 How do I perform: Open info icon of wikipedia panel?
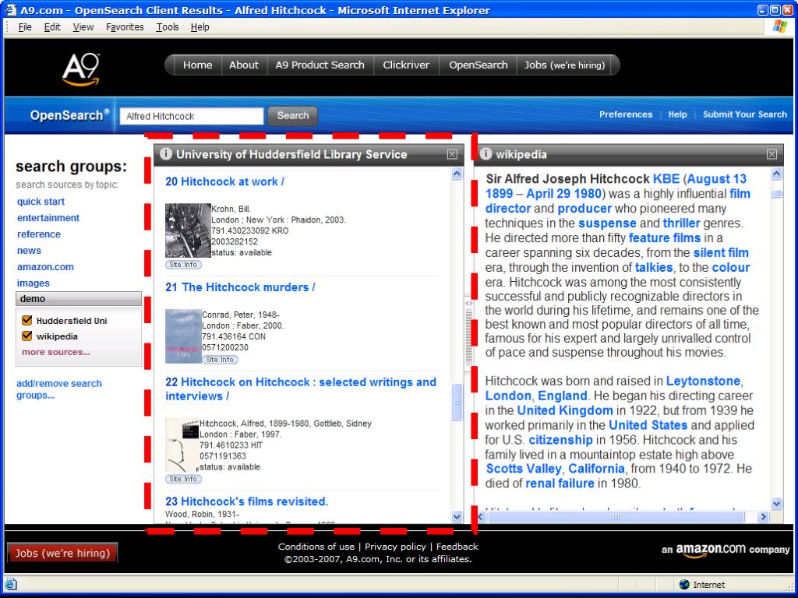(486, 153)
